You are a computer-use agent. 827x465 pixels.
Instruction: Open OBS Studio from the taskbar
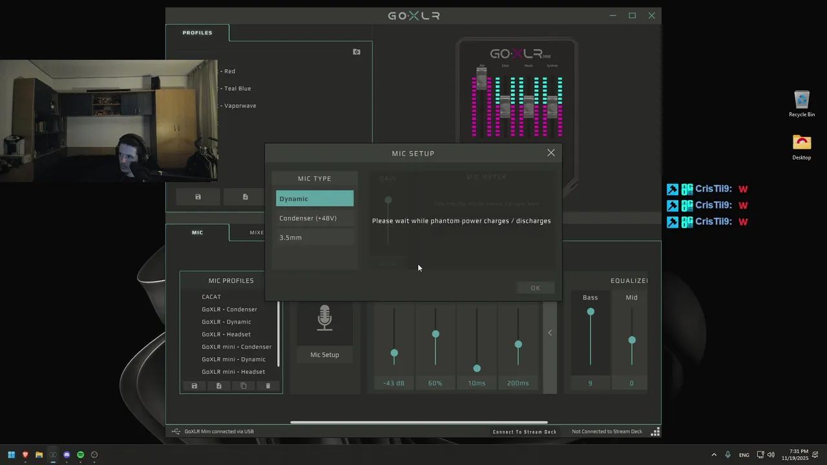(94, 455)
